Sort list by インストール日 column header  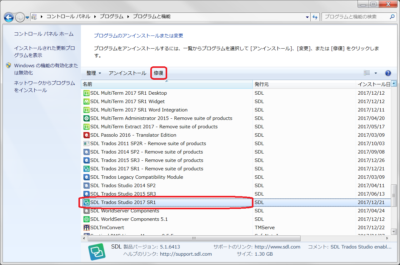373,84
